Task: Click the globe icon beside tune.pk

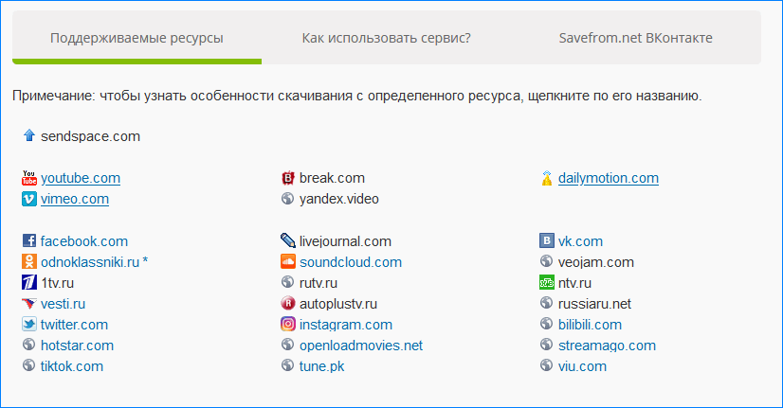Action: tap(287, 365)
